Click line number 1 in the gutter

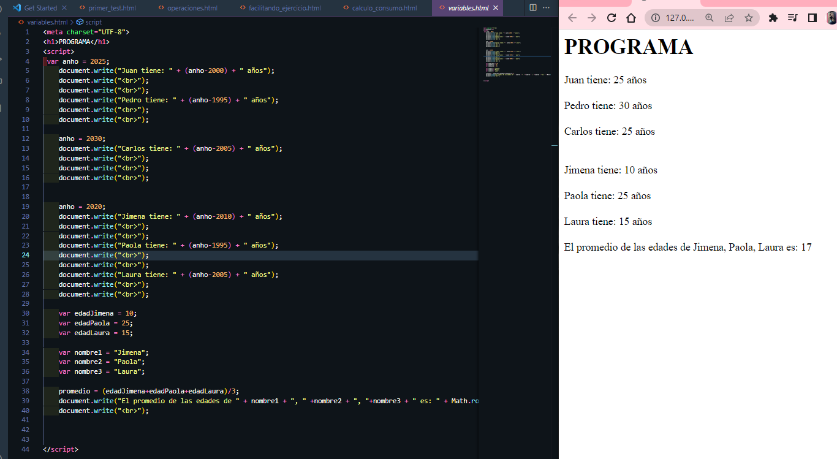pos(27,31)
